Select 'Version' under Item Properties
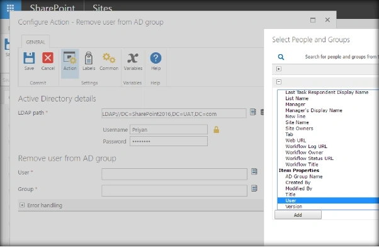 (x=293, y=207)
